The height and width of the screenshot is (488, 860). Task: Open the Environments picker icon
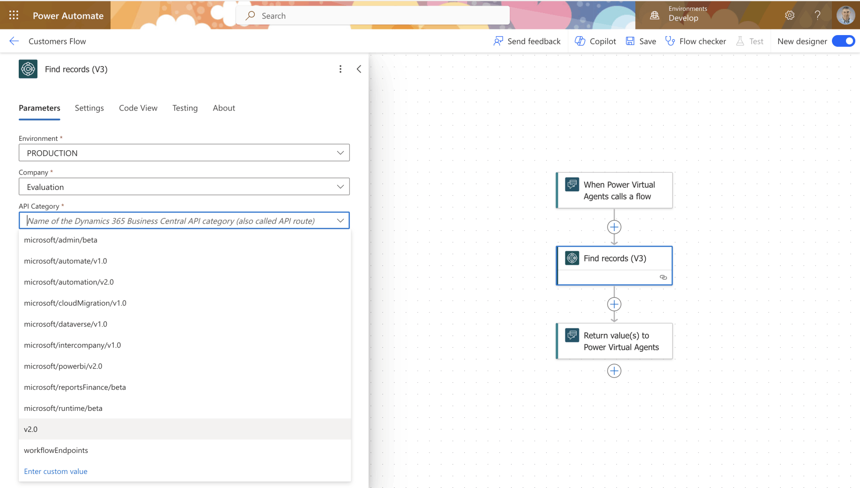pos(654,15)
